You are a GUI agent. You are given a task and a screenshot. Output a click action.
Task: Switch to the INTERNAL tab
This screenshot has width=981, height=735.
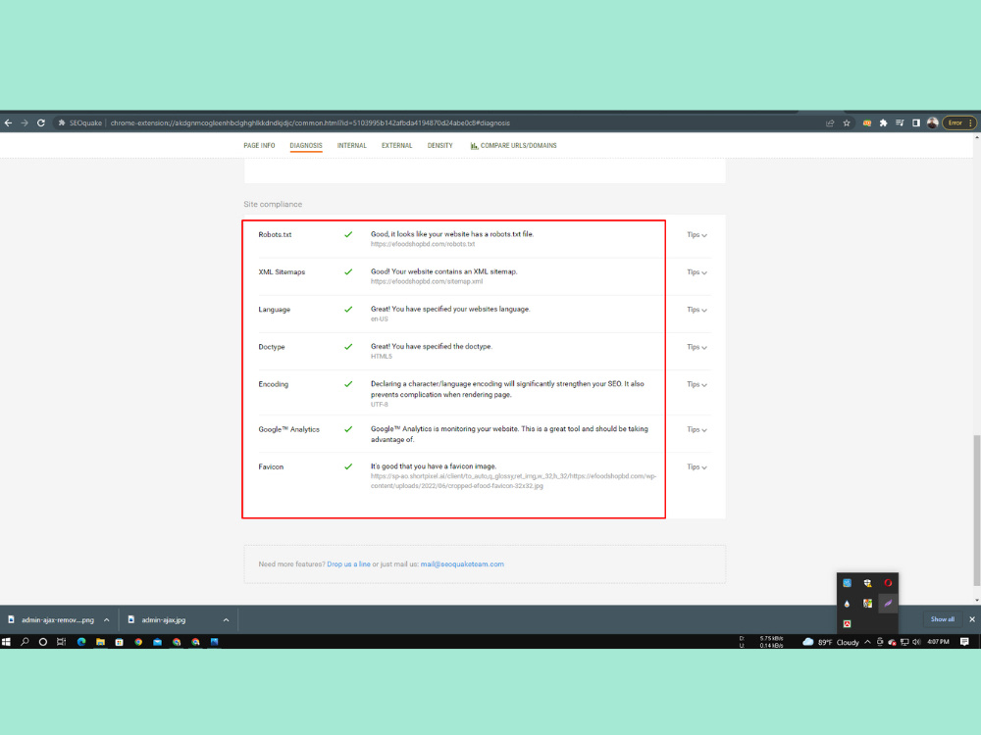pos(351,146)
